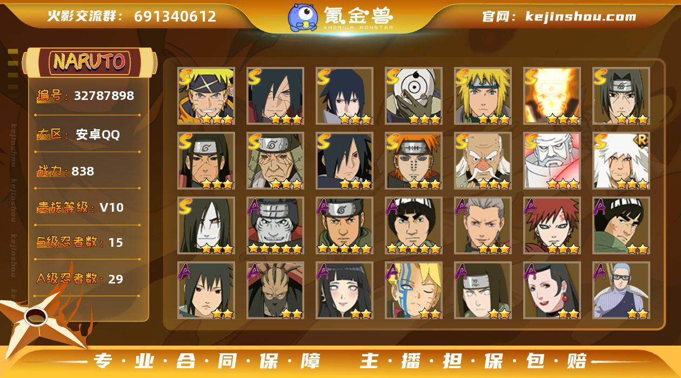Select Naruto portrait in top-left grid slot
The height and width of the screenshot is (378, 681).
click(x=206, y=96)
